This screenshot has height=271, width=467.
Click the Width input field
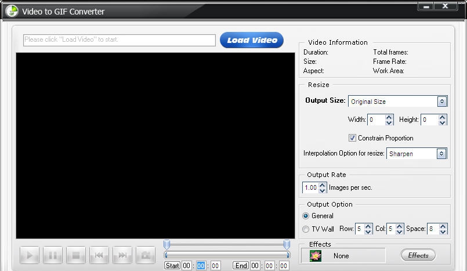coord(377,120)
